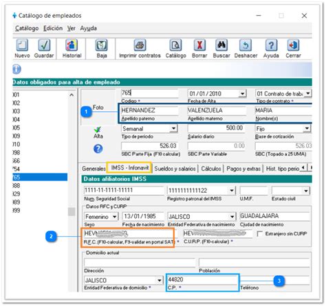This screenshot has height=306, width=326.
Task: Undo changes with Deshacer icon
Action: coord(246,45)
